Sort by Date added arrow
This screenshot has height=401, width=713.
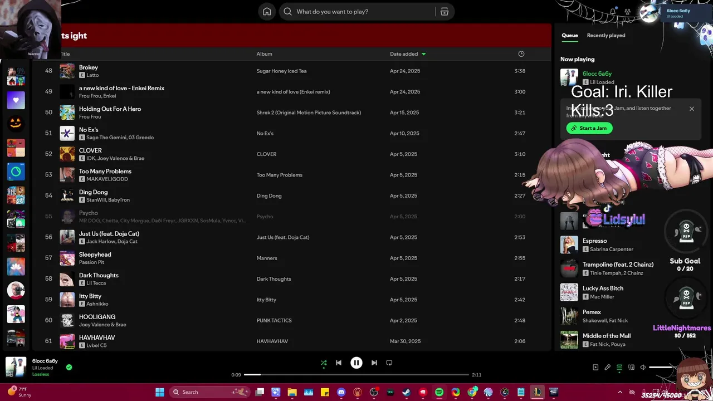tap(423, 54)
